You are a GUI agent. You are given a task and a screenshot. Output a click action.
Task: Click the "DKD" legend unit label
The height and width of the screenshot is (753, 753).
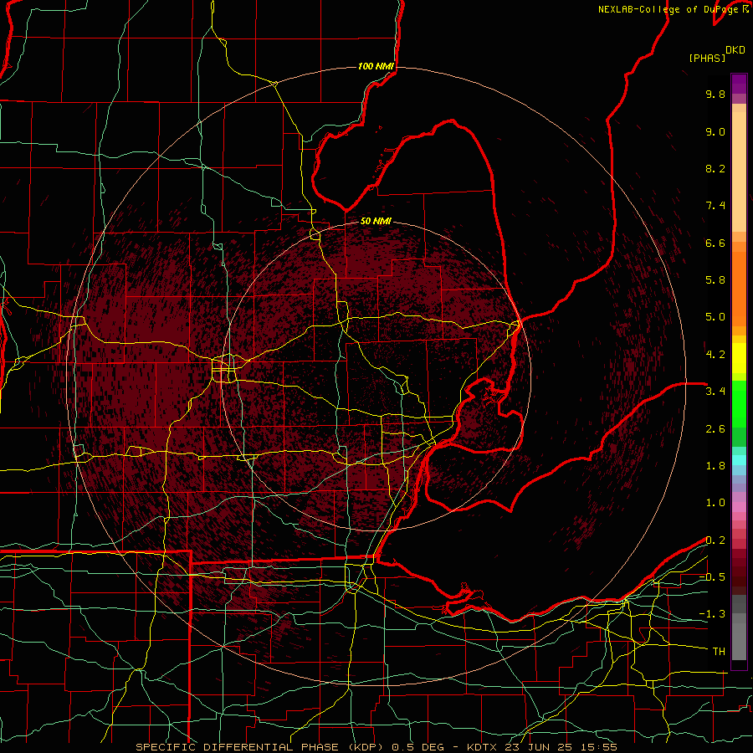(x=735, y=50)
